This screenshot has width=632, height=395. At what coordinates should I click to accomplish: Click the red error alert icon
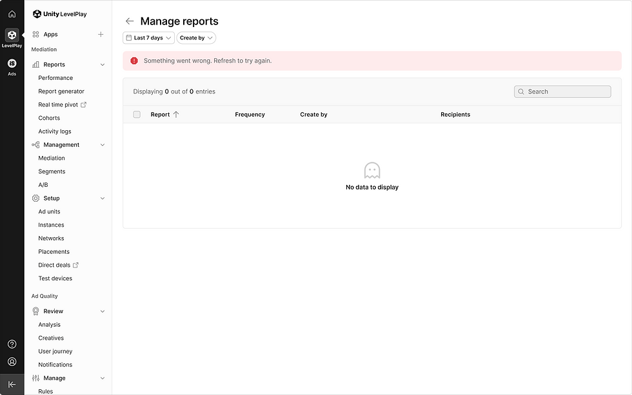pos(134,61)
